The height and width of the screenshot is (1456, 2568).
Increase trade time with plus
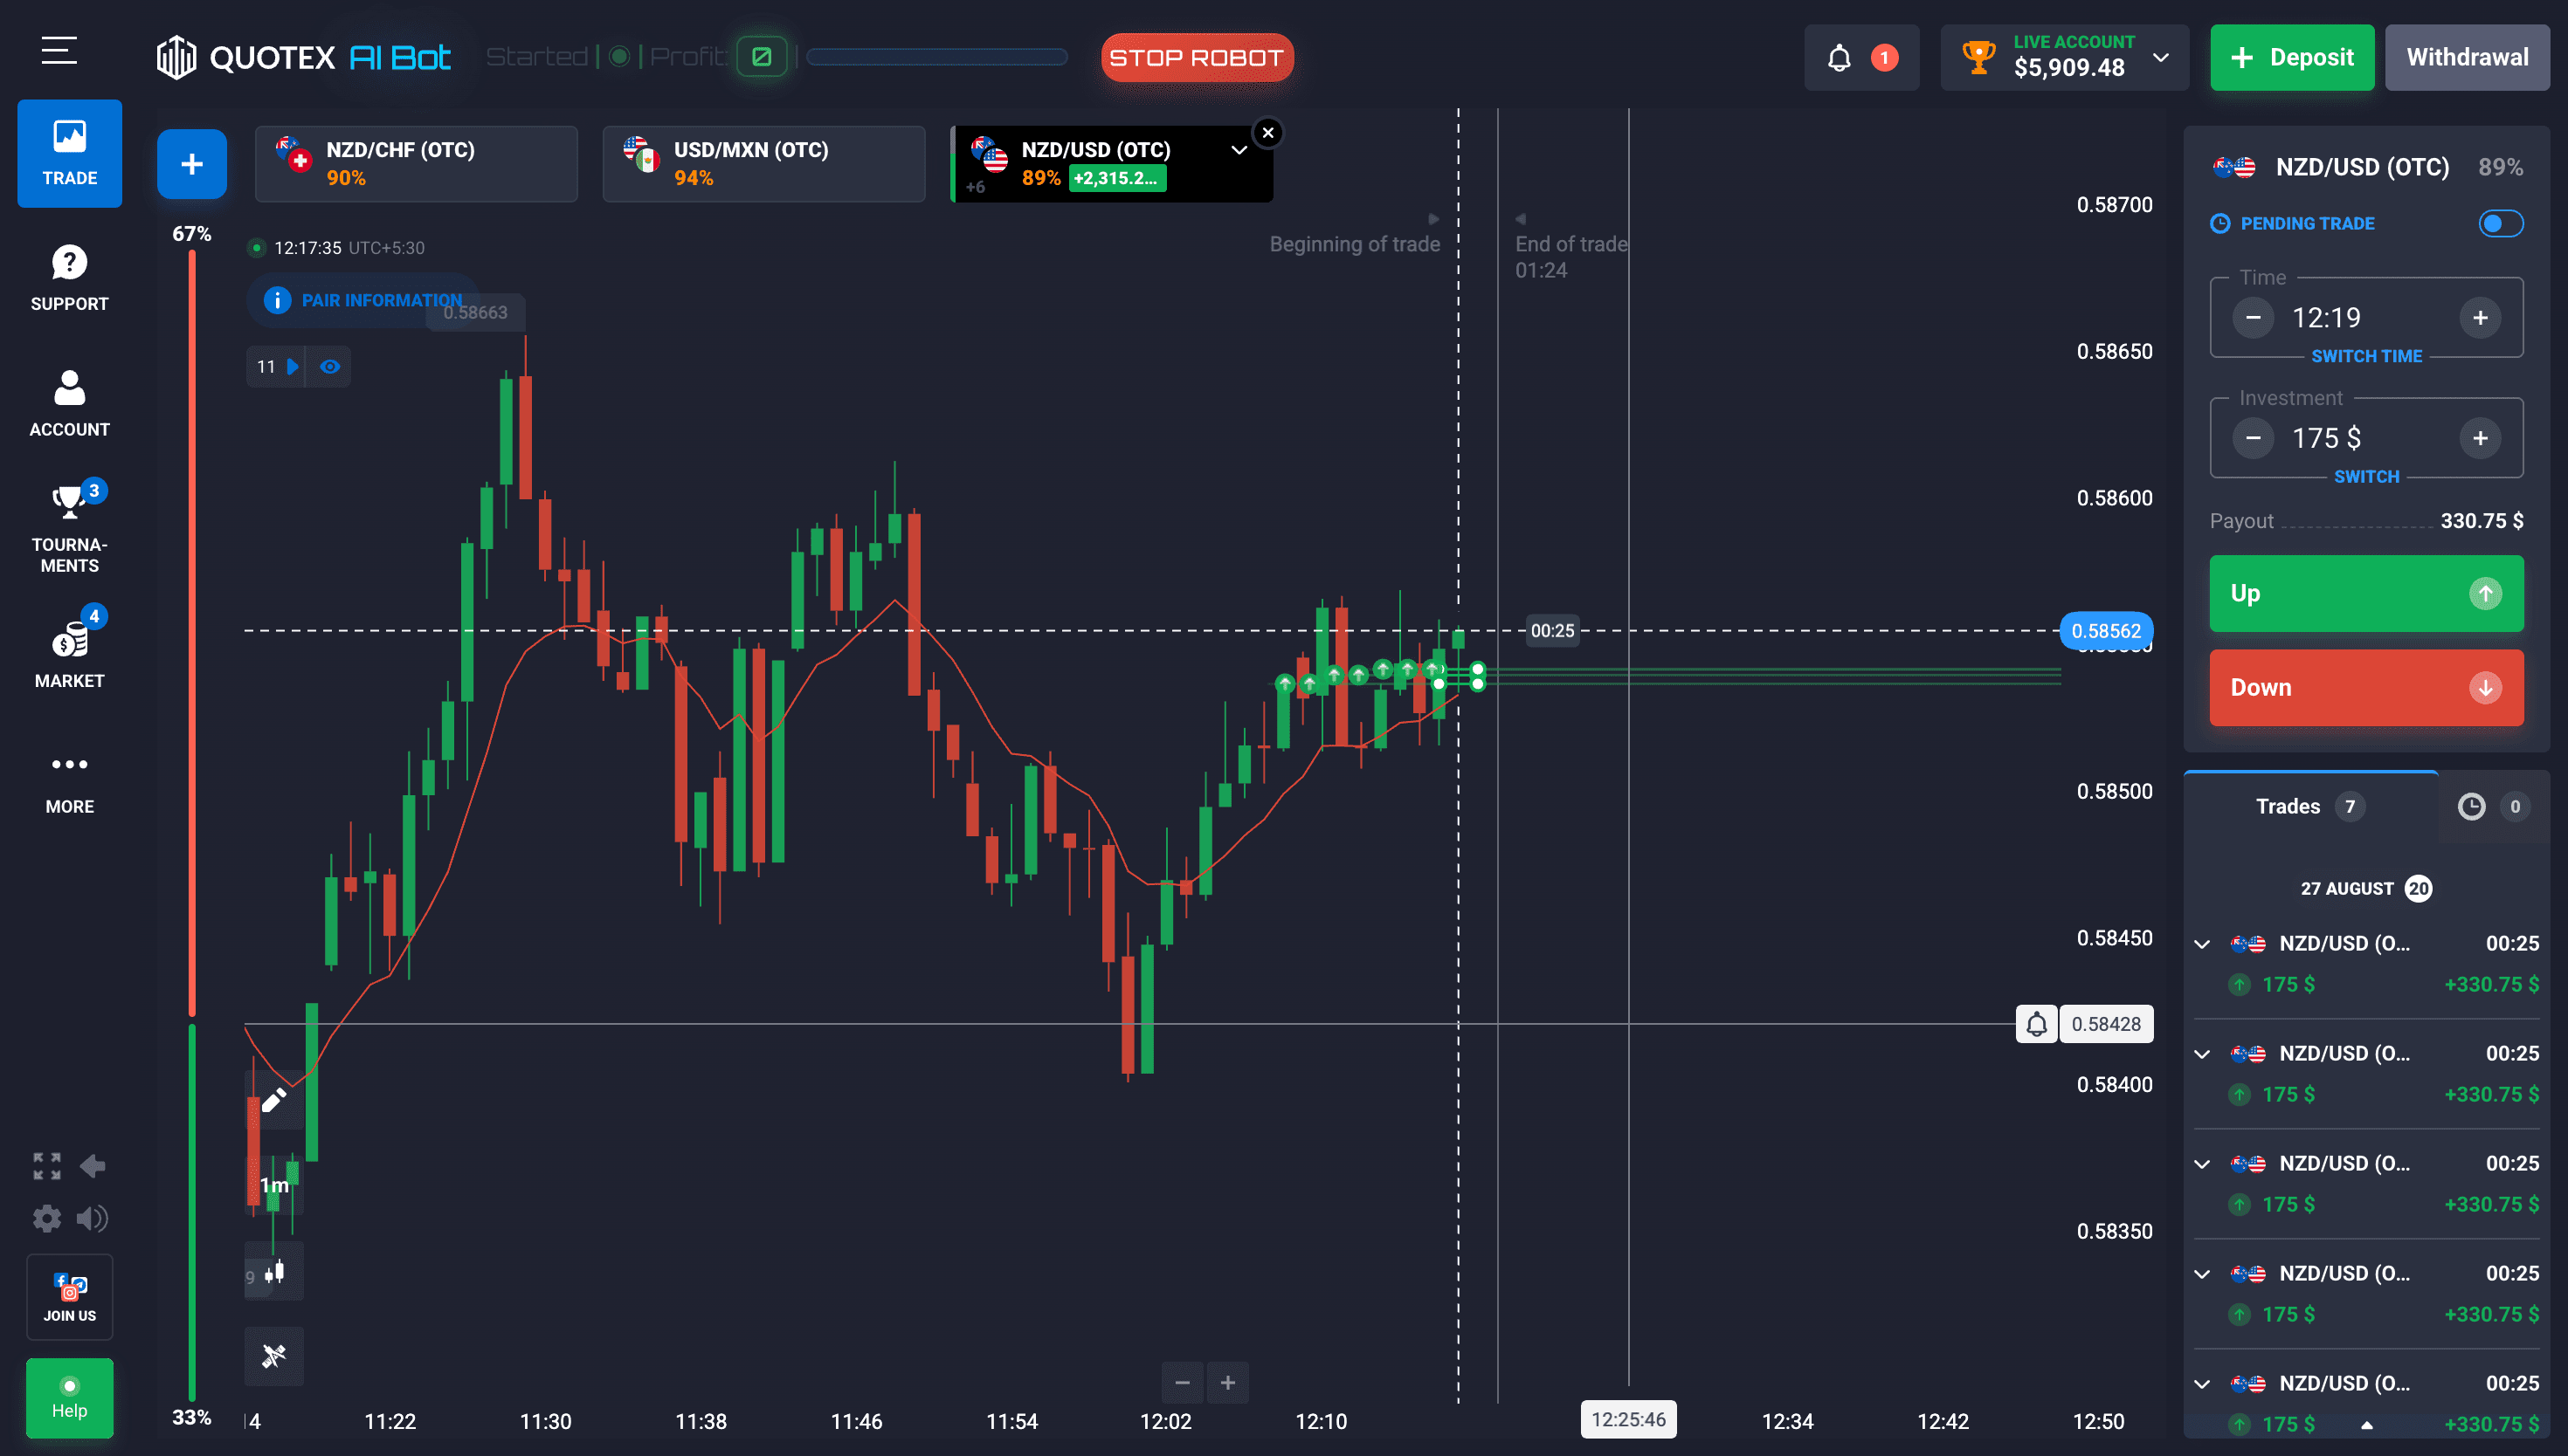click(x=2480, y=317)
